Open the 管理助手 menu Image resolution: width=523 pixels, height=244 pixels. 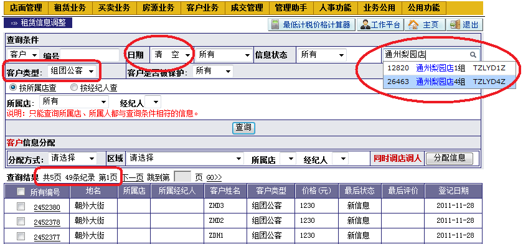291,7
